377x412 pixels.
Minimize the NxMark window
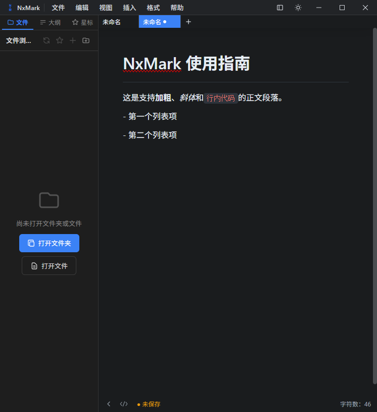(x=319, y=8)
